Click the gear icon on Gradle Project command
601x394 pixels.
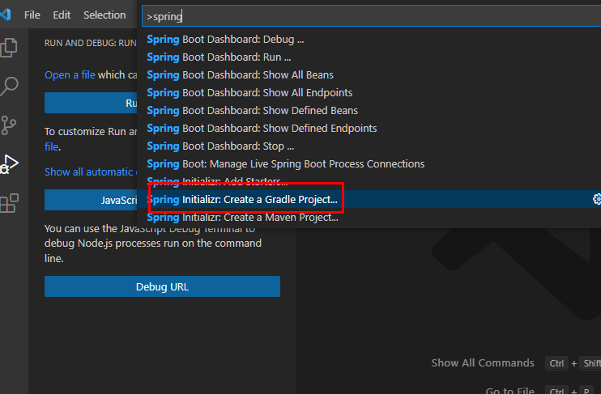[x=597, y=199]
